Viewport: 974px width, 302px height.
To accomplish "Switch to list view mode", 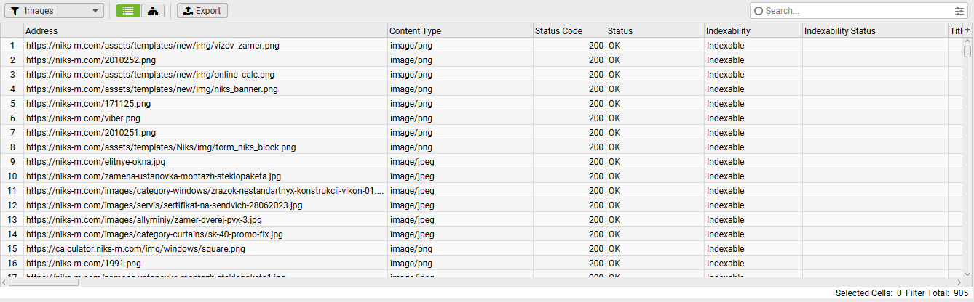I will 128,11.
